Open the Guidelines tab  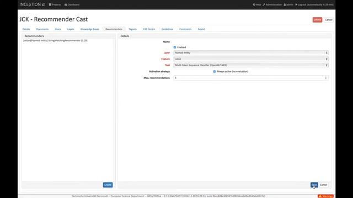tap(167, 29)
